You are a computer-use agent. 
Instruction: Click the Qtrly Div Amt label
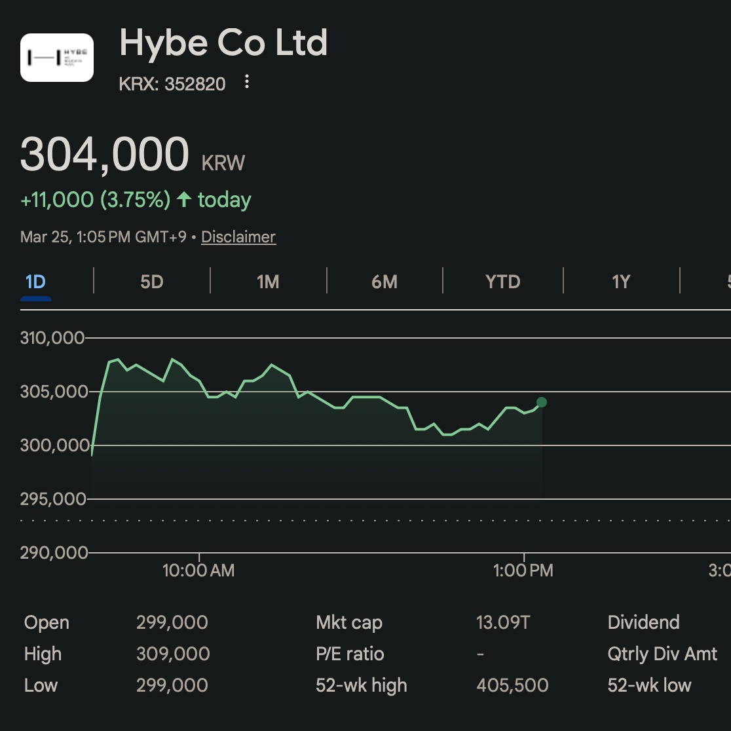(662, 654)
